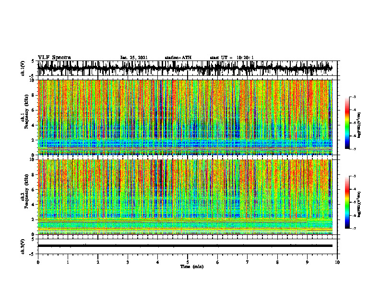Screen dimensions: 380x294
Task: Click the 'VLF Spectra' plot title
Action: coord(54,58)
